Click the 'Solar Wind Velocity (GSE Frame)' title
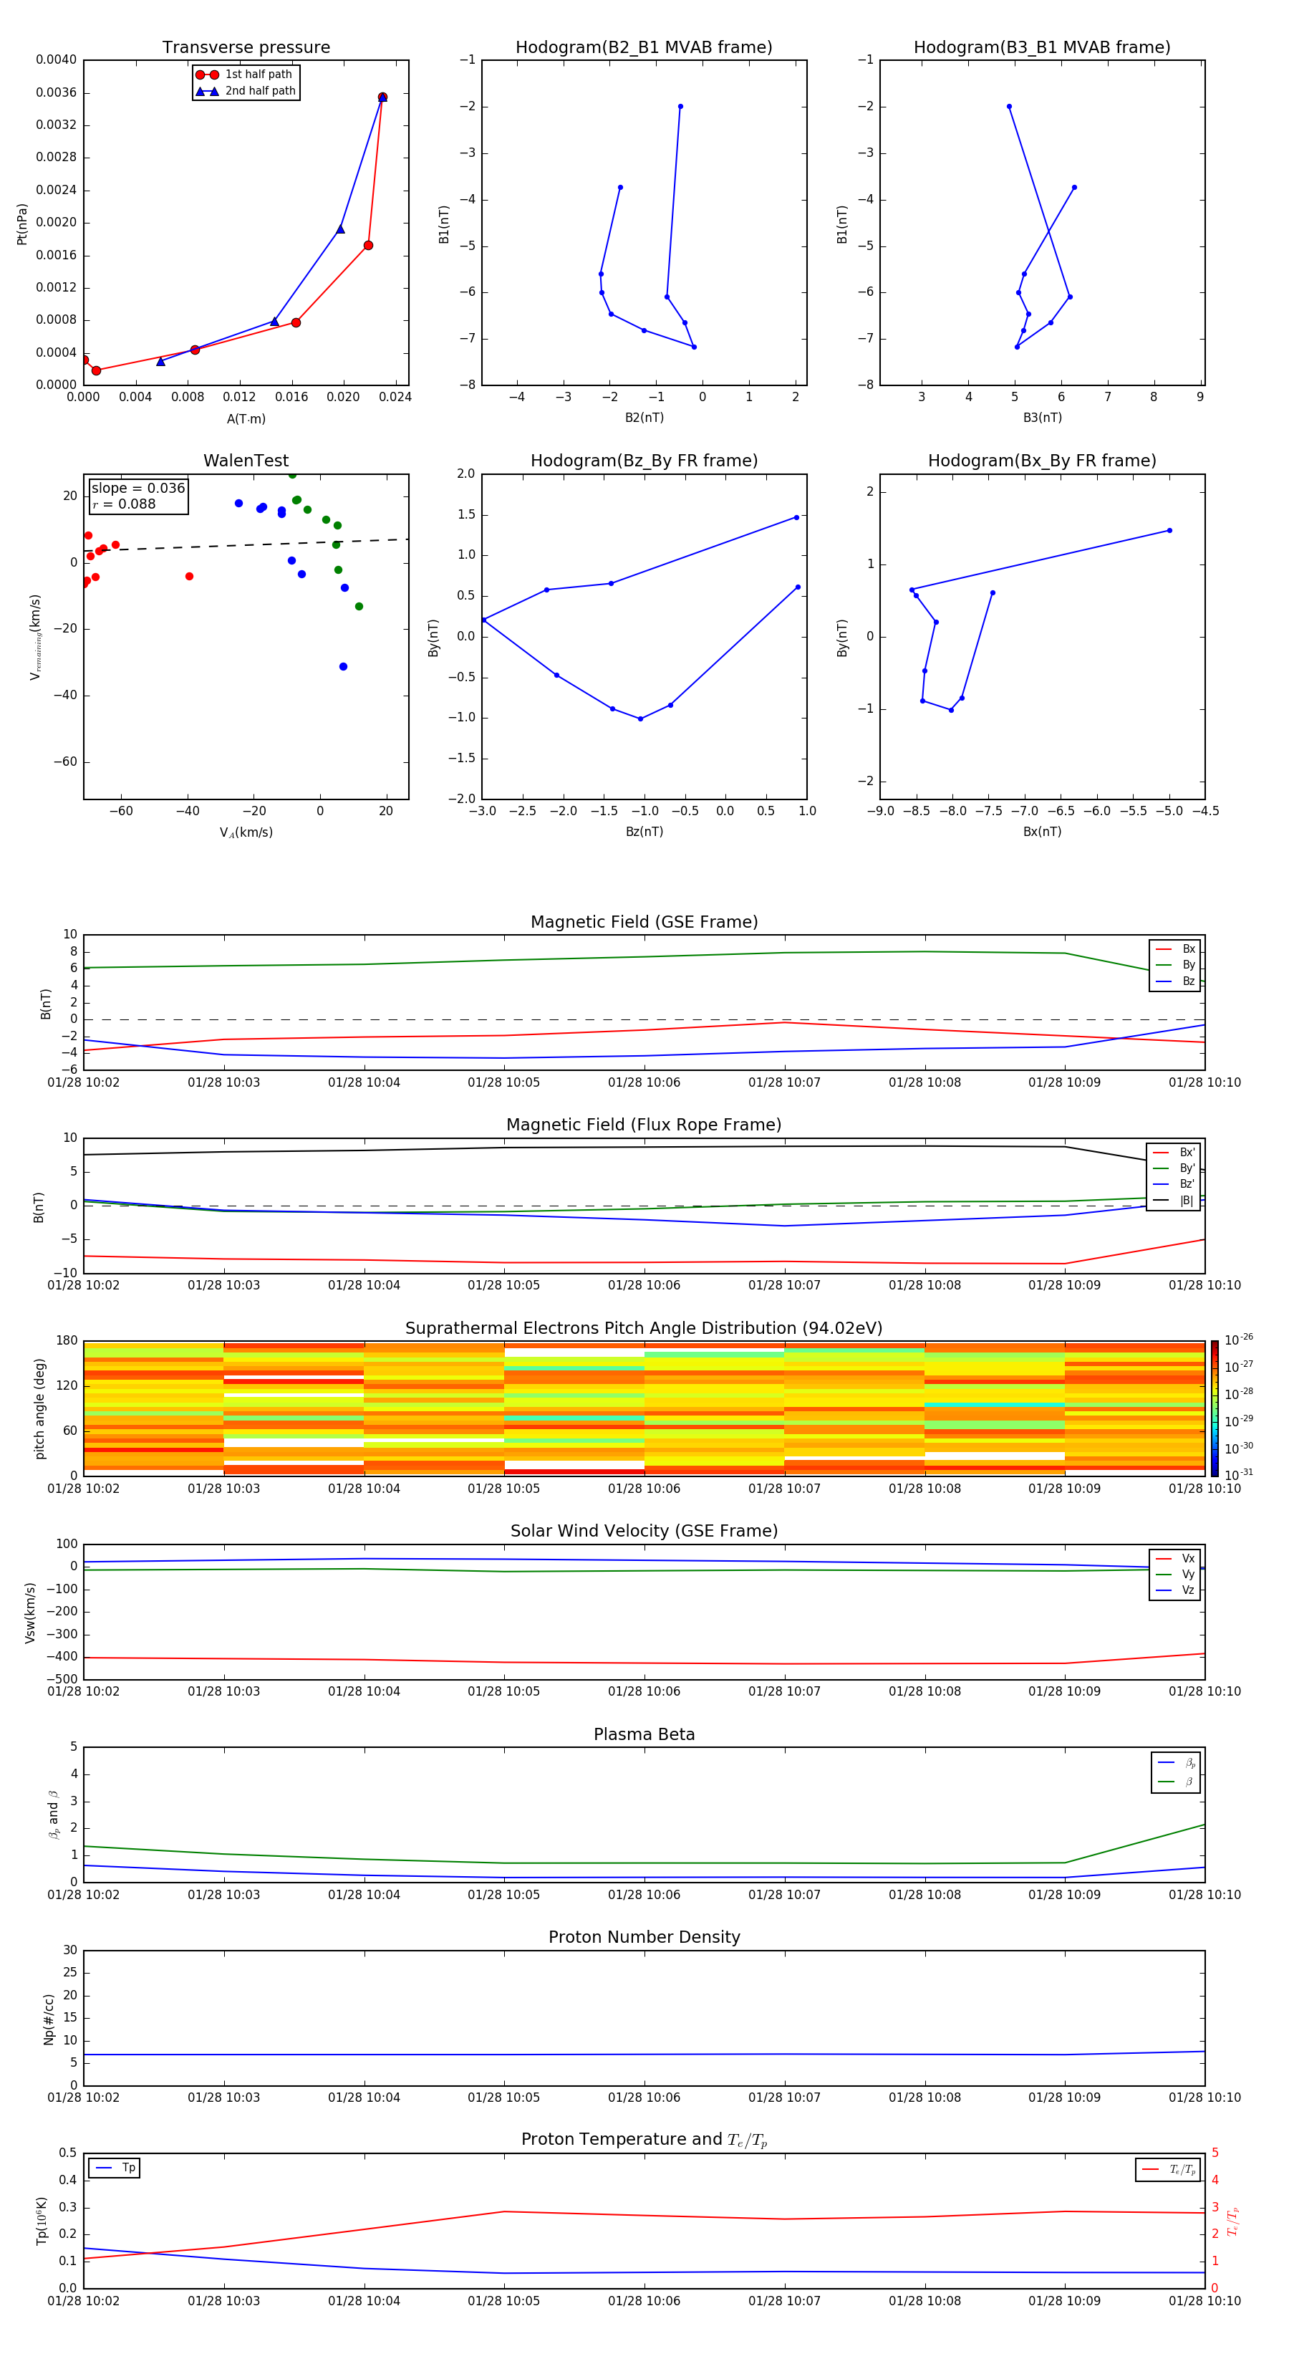The width and height of the screenshot is (1289, 2364). [644, 1532]
